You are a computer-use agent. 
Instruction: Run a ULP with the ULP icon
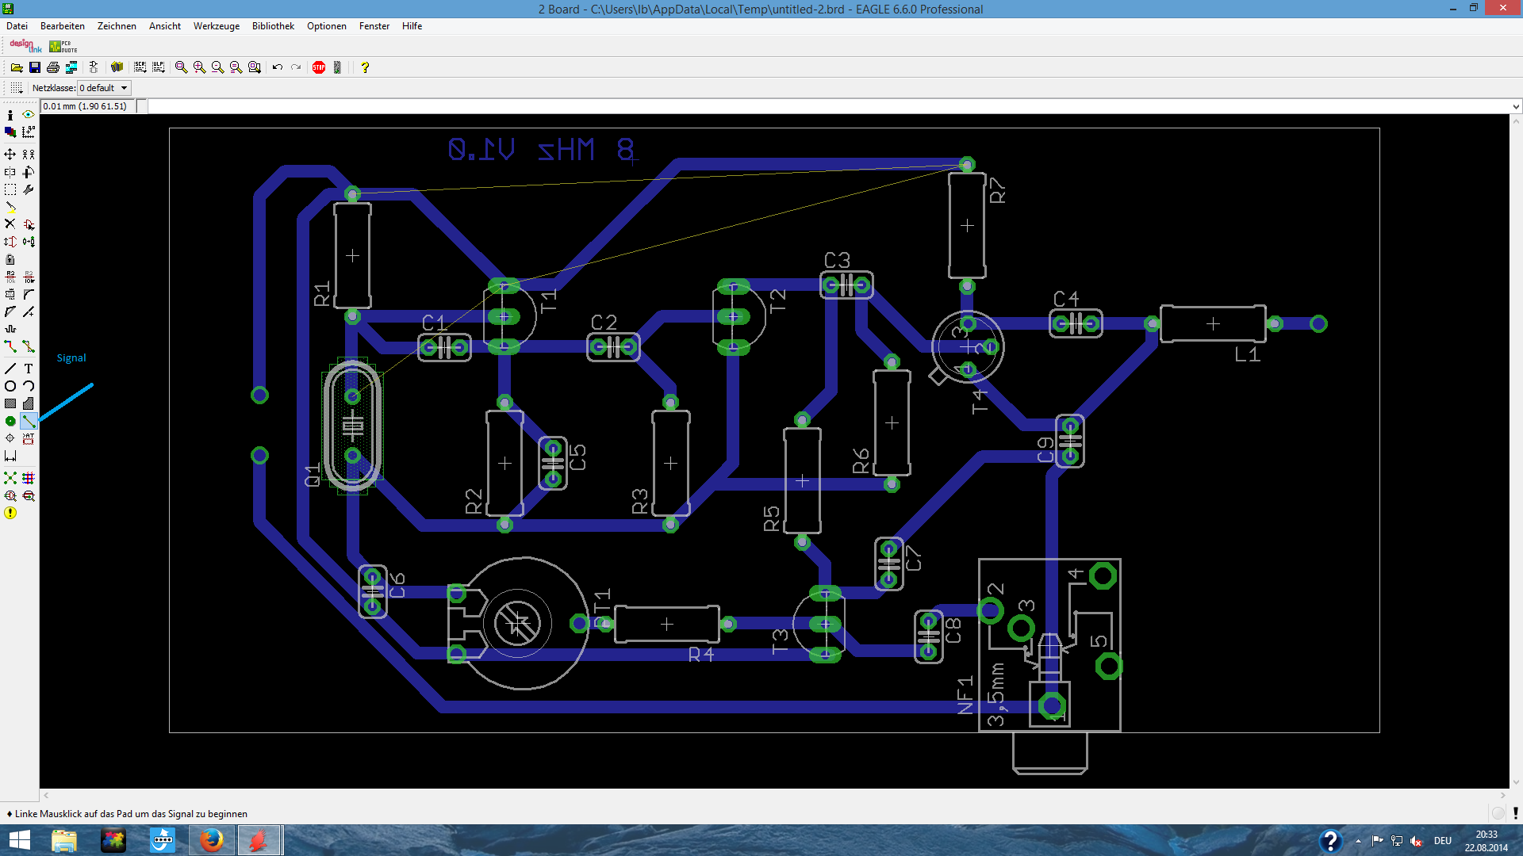tap(159, 67)
